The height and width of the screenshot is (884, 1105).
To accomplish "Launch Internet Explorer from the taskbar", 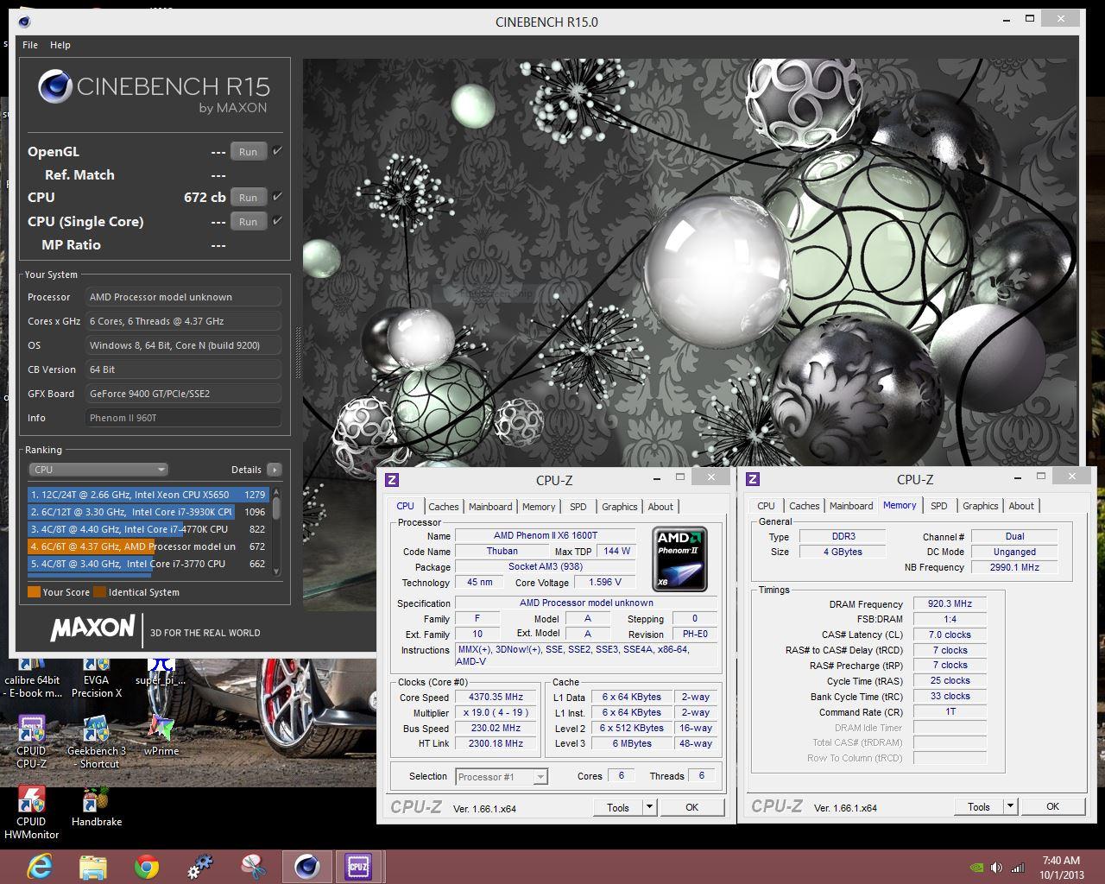I will point(40,867).
